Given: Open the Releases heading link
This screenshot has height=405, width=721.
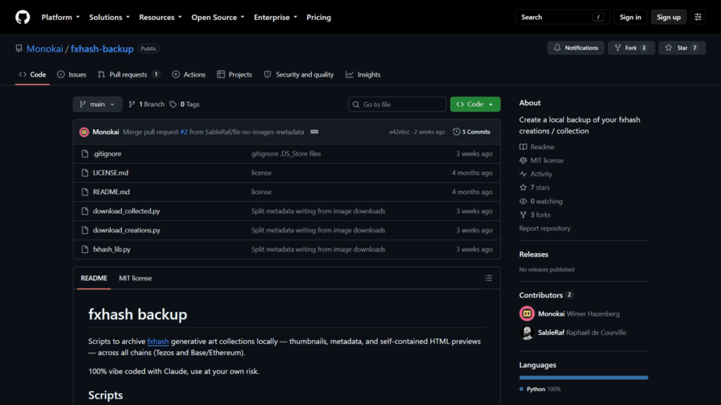Looking at the screenshot, I should (x=534, y=255).
